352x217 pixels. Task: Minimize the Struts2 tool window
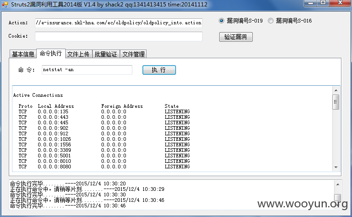[x=311, y=3]
